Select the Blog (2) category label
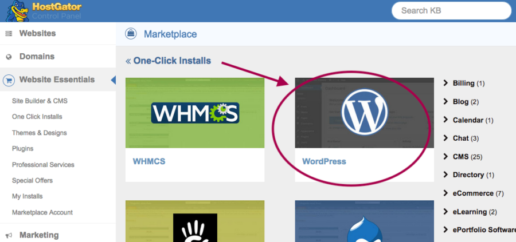 click(x=466, y=102)
